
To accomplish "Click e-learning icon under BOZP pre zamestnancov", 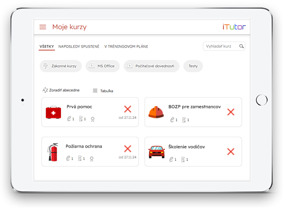I will pos(172,120).
